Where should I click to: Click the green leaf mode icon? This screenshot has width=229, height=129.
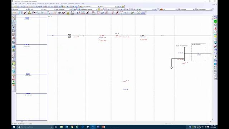click(x=132, y=13)
